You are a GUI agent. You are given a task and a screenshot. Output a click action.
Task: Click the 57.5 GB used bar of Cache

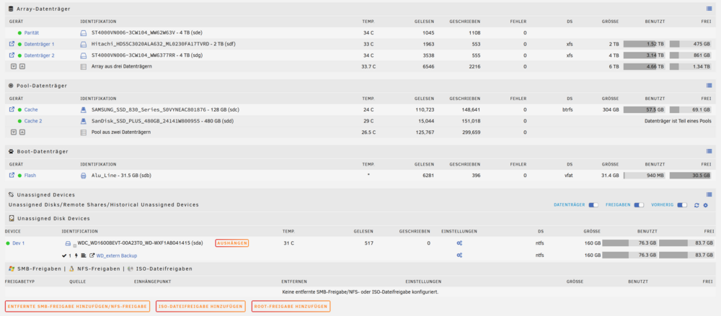tap(644, 110)
